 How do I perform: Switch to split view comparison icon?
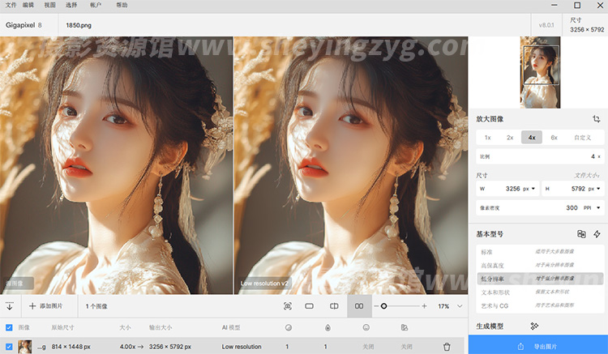(334, 306)
